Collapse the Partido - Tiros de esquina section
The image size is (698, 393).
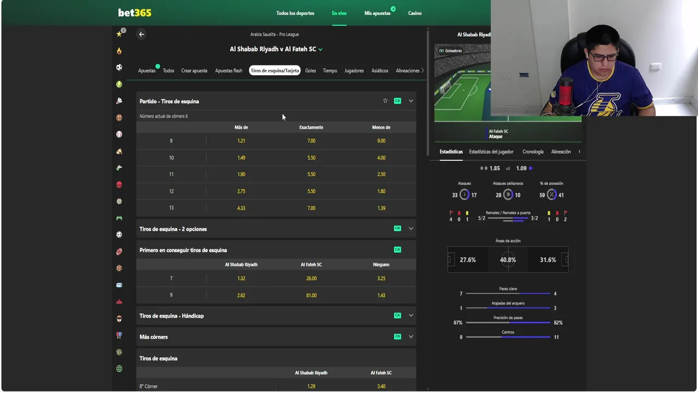411,101
